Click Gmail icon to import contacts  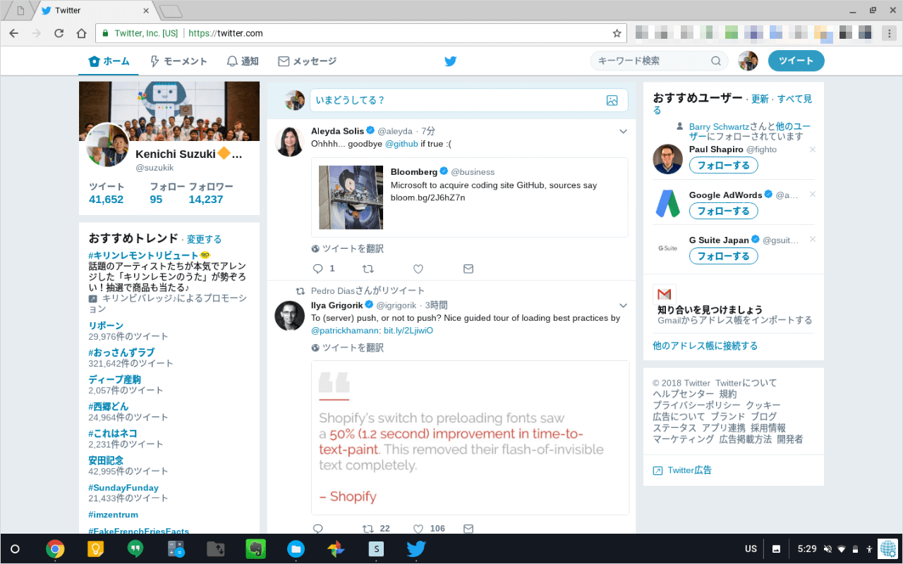point(665,294)
